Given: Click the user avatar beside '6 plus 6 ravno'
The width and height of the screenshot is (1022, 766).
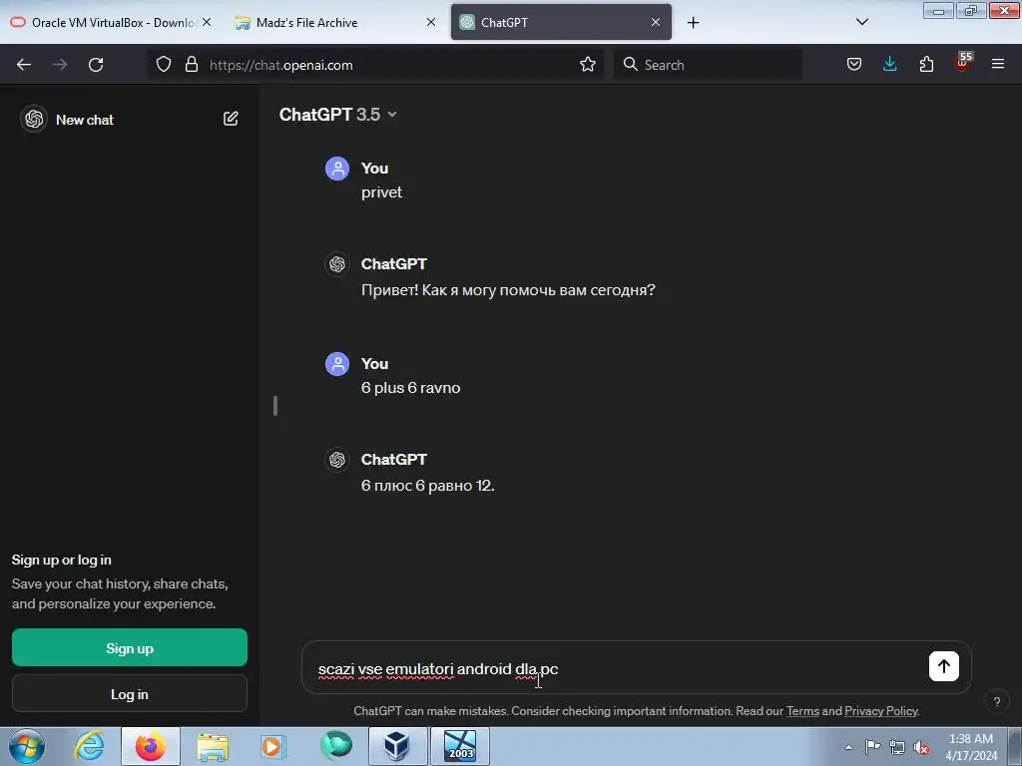Looking at the screenshot, I should pyautogui.click(x=337, y=364).
